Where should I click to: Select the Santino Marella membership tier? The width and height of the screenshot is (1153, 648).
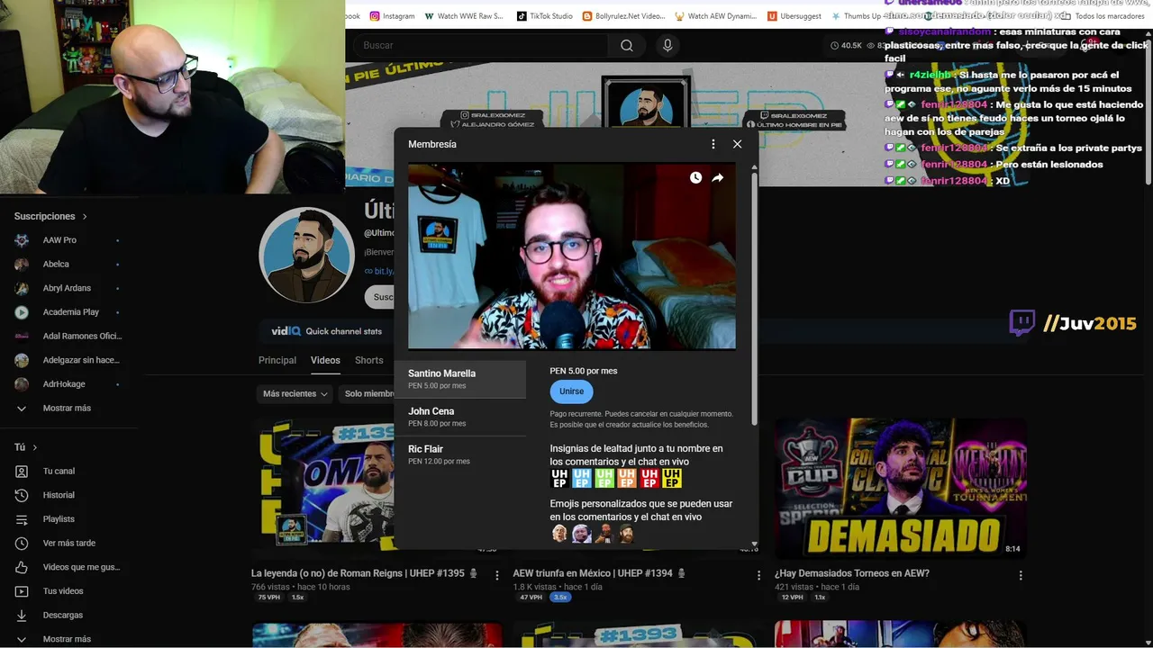click(460, 379)
